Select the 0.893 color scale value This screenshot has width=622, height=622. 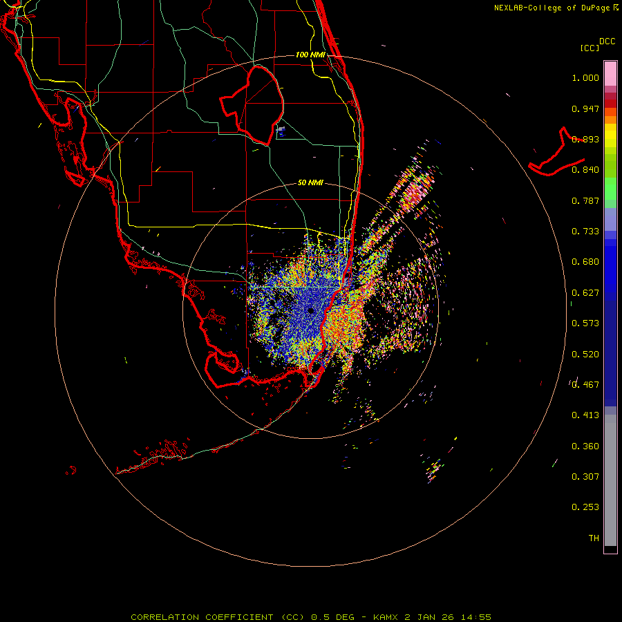click(585, 139)
